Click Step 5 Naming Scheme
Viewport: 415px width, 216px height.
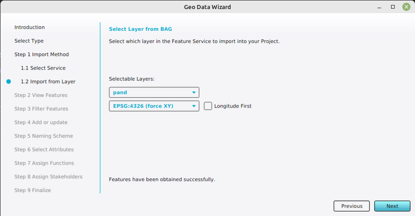click(44, 136)
